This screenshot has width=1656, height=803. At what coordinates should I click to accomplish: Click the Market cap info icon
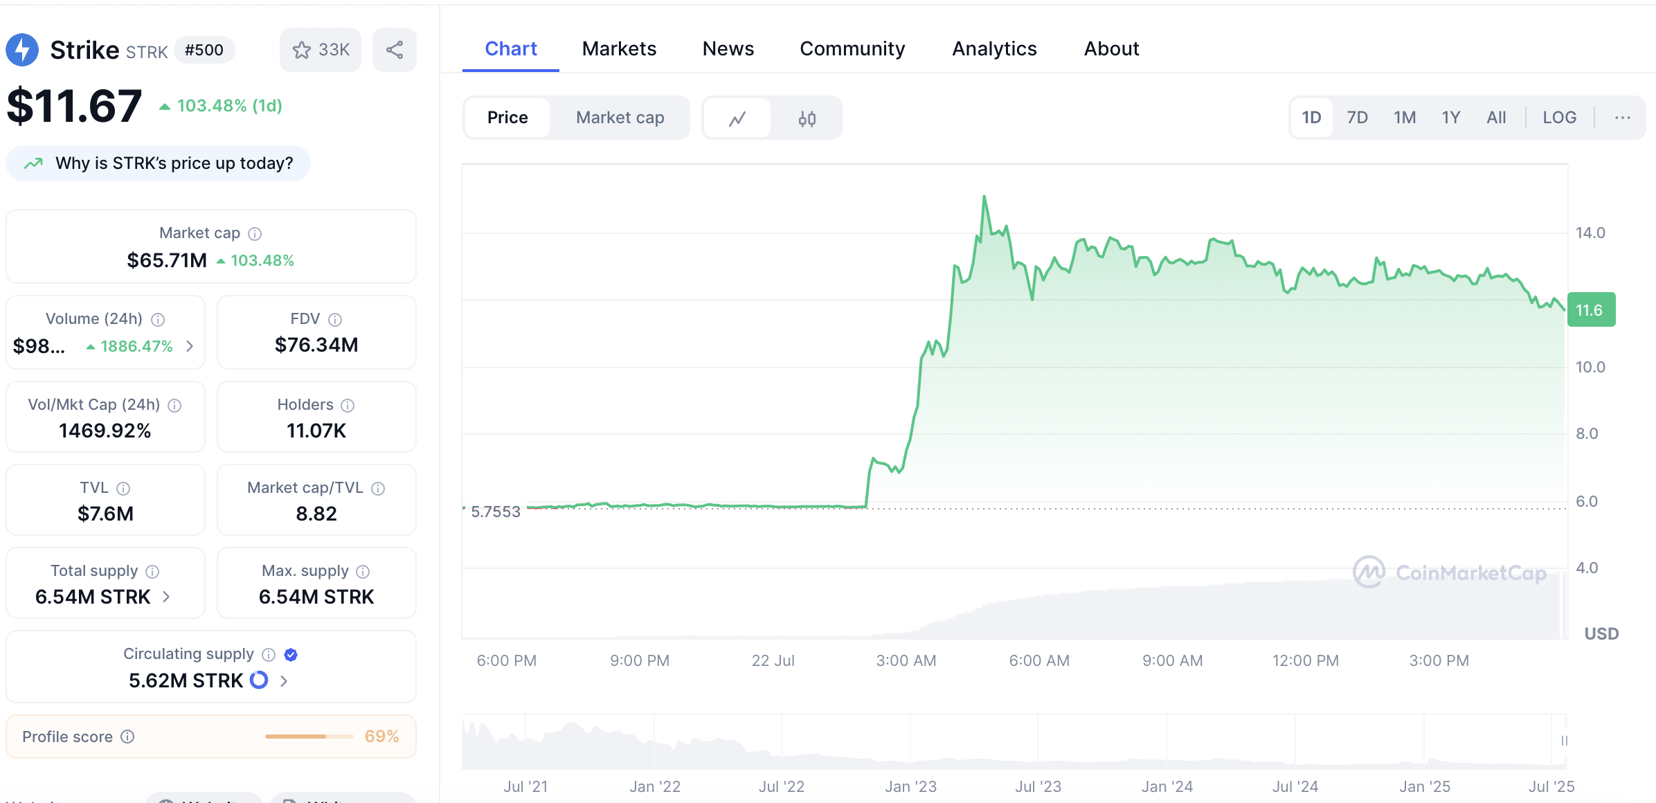(255, 234)
